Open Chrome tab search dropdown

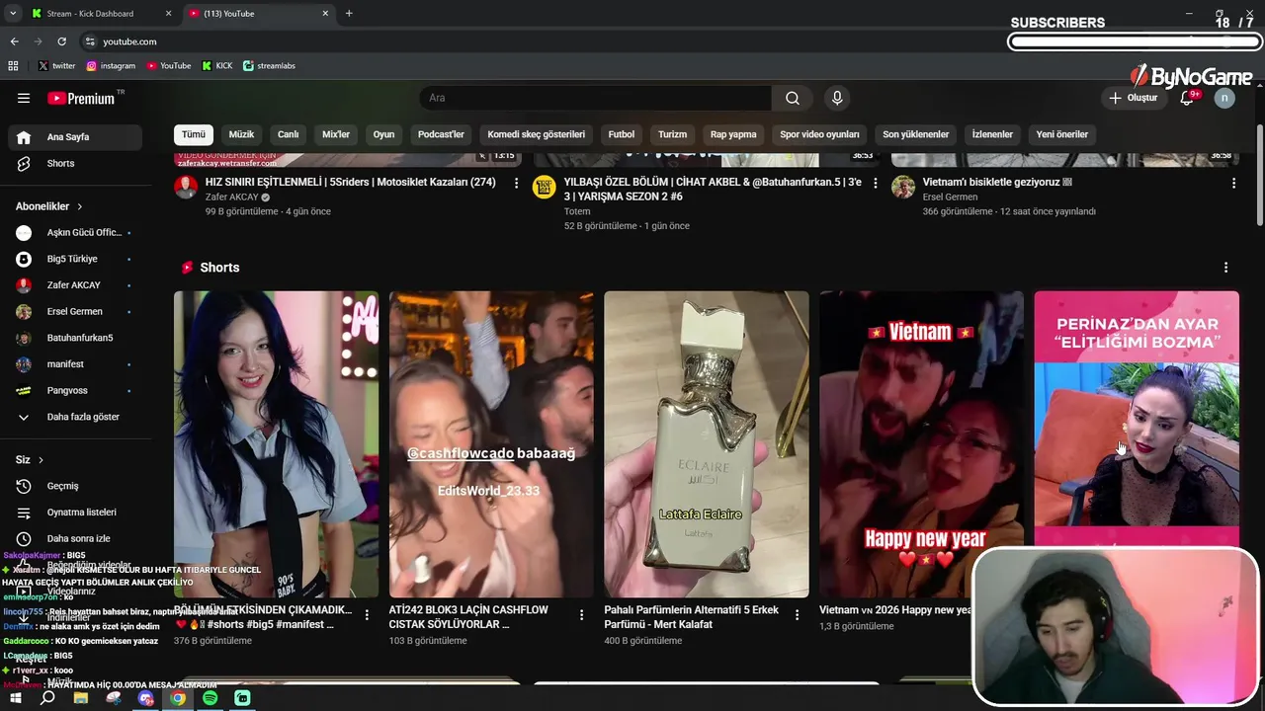[12, 13]
